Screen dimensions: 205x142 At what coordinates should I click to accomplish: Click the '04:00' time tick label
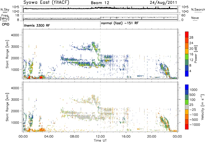49,136
